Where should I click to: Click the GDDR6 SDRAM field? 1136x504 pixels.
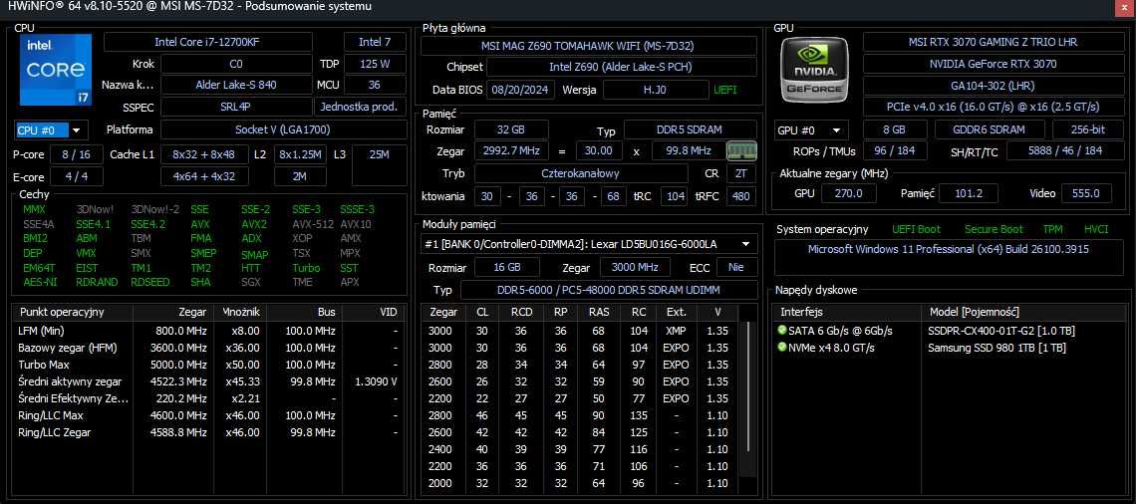pos(990,129)
